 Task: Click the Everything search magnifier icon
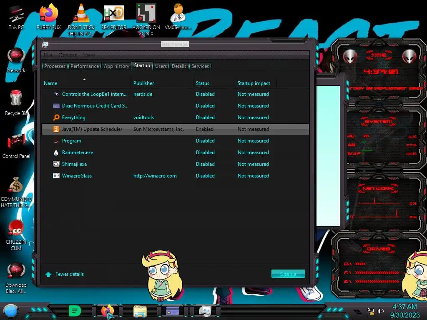[x=56, y=117]
